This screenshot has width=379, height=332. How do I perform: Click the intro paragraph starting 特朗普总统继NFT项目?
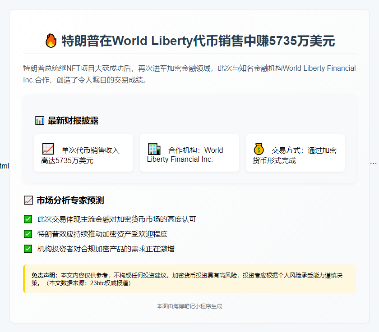[x=189, y=74]
